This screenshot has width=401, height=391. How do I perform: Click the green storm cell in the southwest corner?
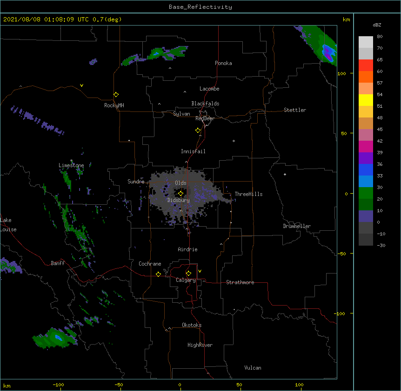click(x=55, y=338)
